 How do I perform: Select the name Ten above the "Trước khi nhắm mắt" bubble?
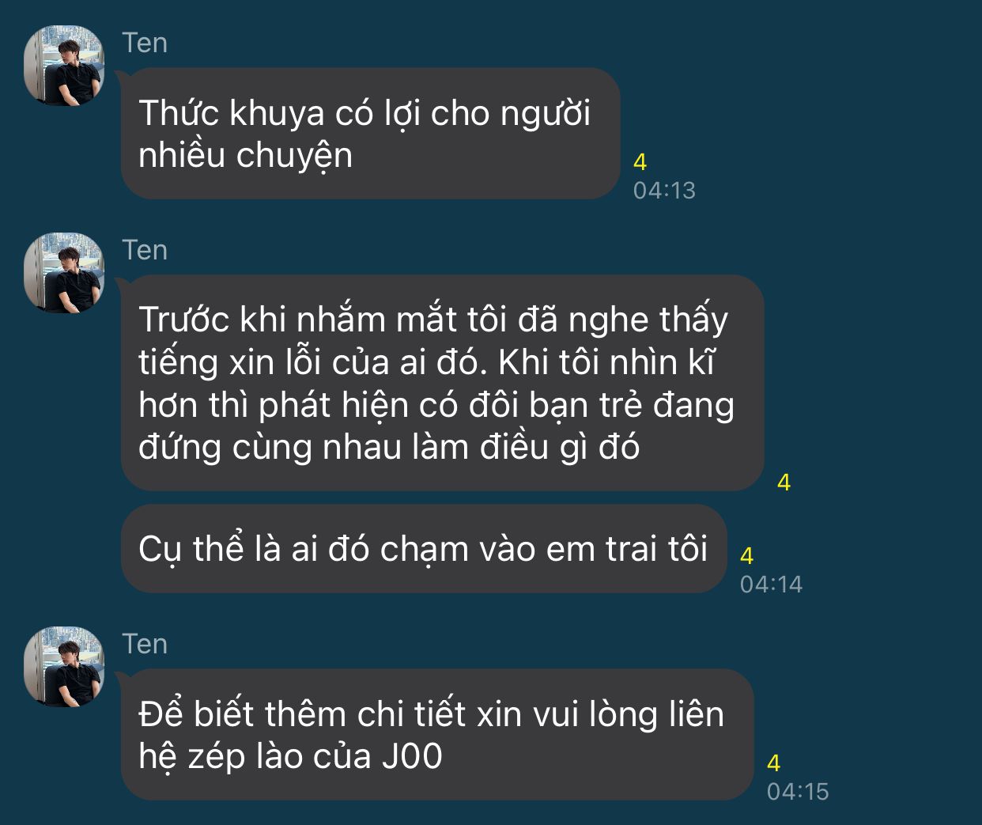[x=145, y=250]
